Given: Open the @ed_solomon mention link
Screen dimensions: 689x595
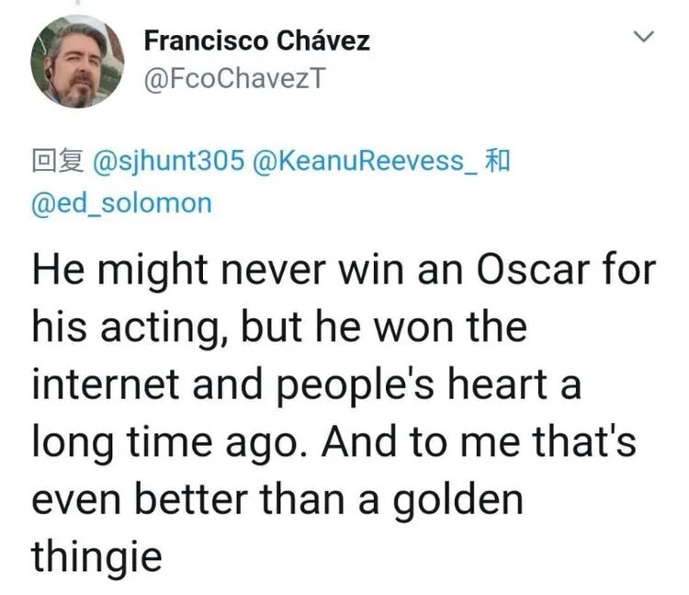Looking at the screenshot, I should pyautogui.click(x=122, y=202).
